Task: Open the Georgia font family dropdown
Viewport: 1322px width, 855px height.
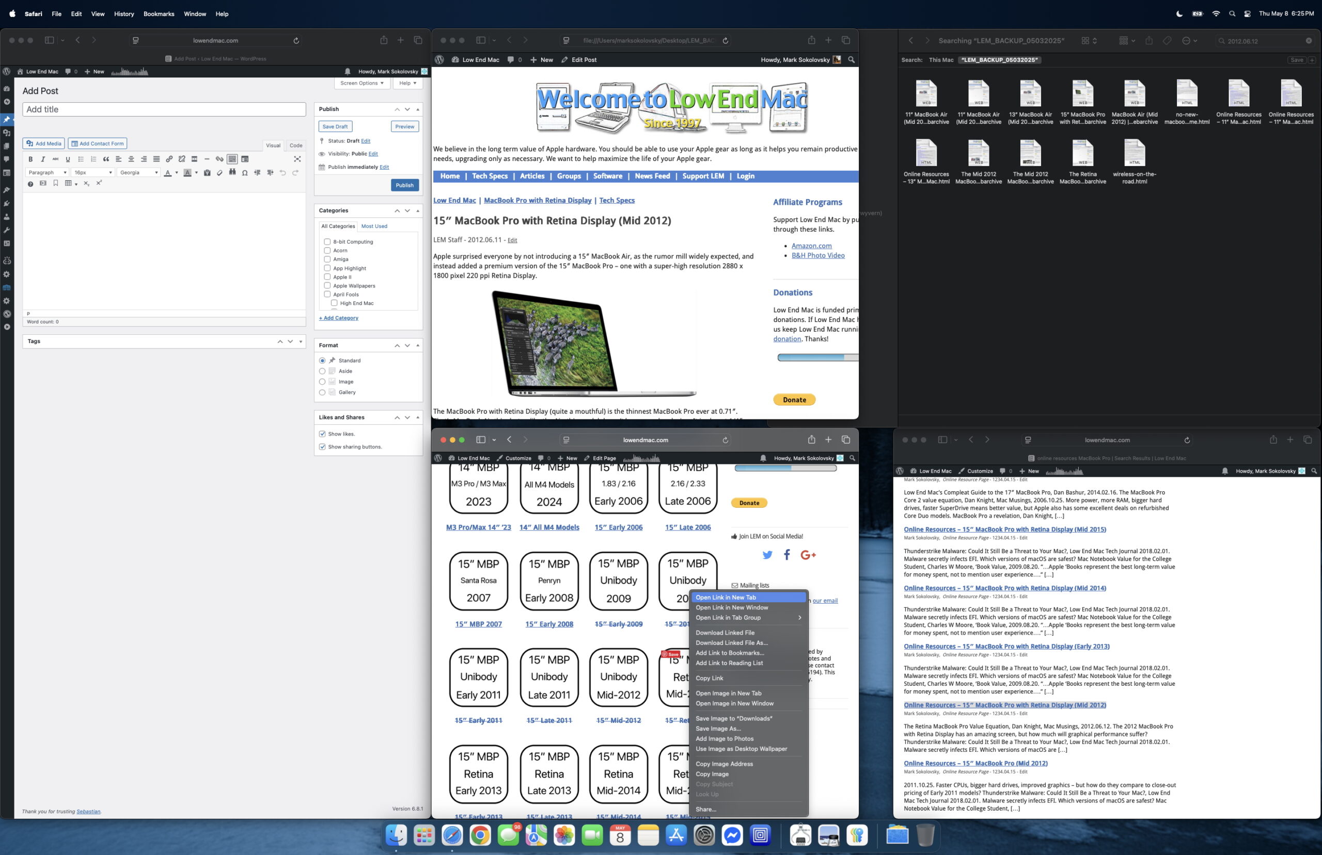Action: tap(138, 173)
